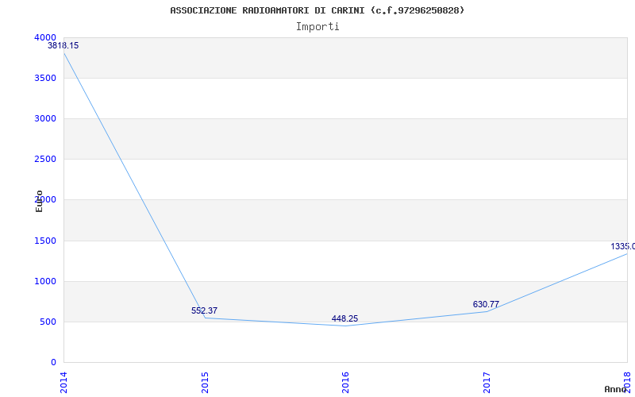Click the 4000 y-axis tick label
The width and height of the screenshot is (635, 397).
pyautogui.click(x=45, y=37)
